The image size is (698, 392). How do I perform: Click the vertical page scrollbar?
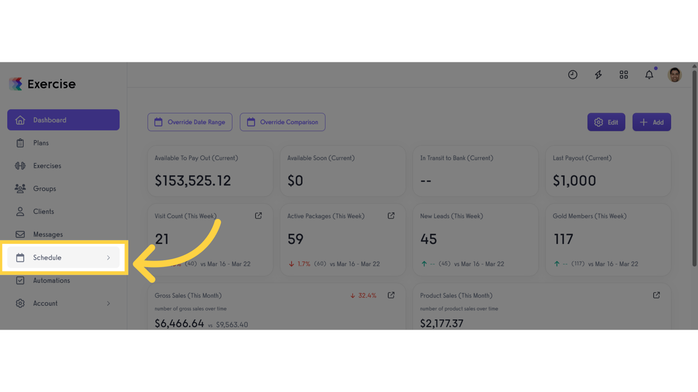(x=694, y=168)
